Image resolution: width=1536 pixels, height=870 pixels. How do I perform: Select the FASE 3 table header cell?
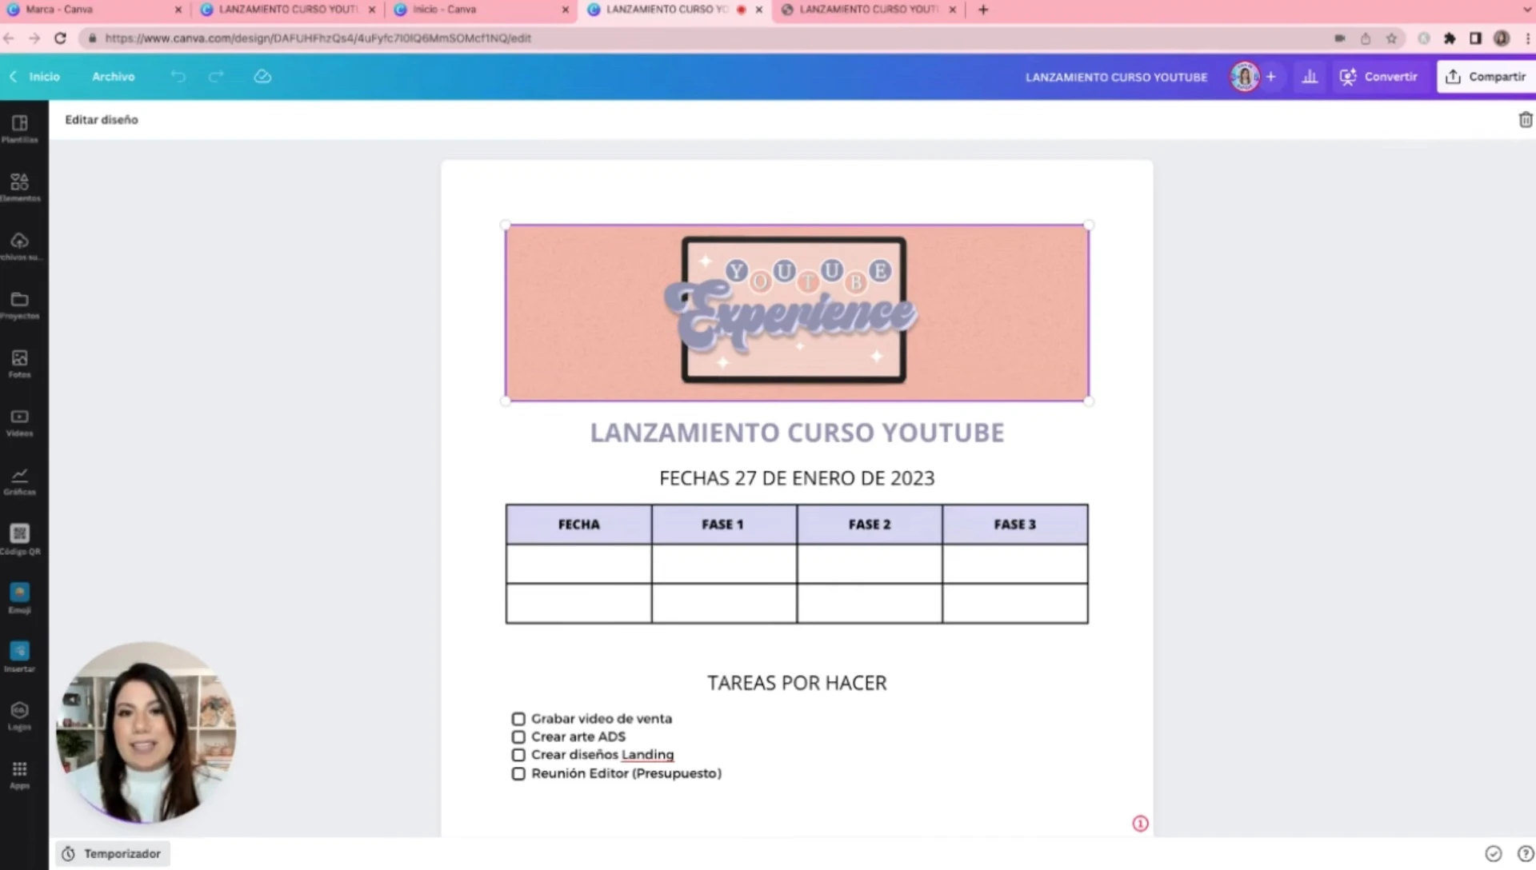coord(1014,525)
